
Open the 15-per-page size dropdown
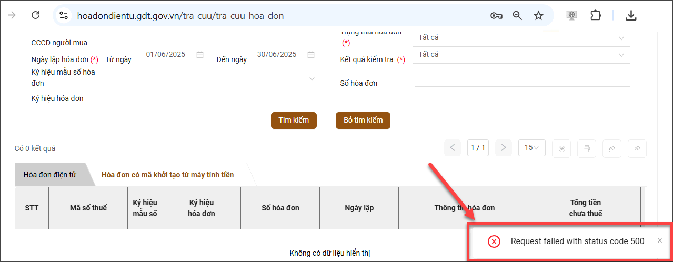[531, 148]
